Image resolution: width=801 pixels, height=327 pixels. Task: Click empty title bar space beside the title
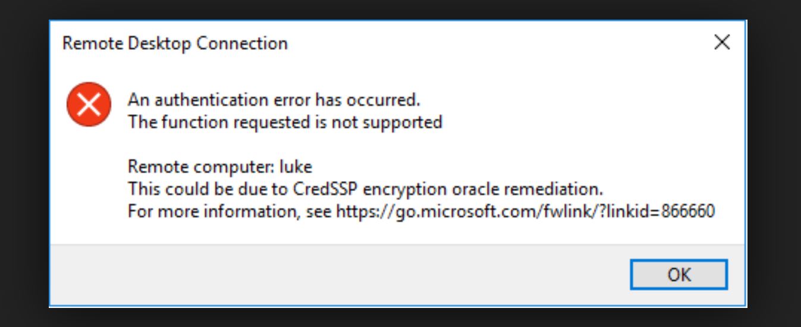tap(476, 43)
